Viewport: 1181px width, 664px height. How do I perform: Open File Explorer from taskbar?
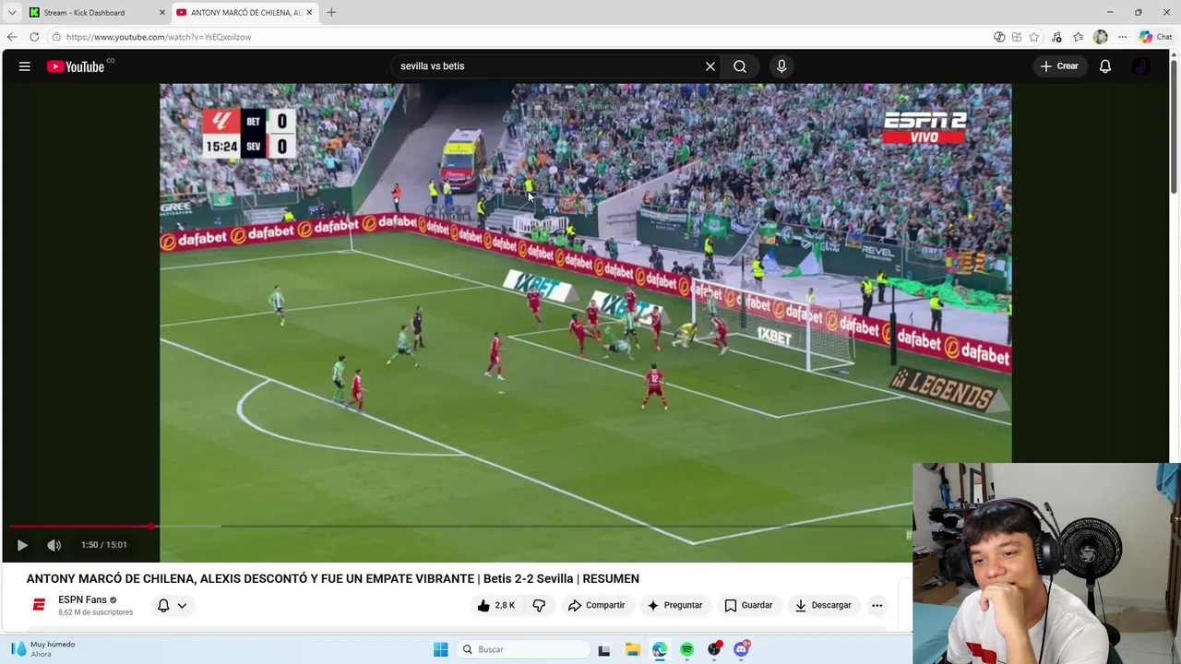coord(632,649)
